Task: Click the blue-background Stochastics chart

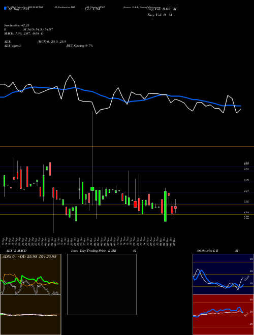Action: coord(223,274)
